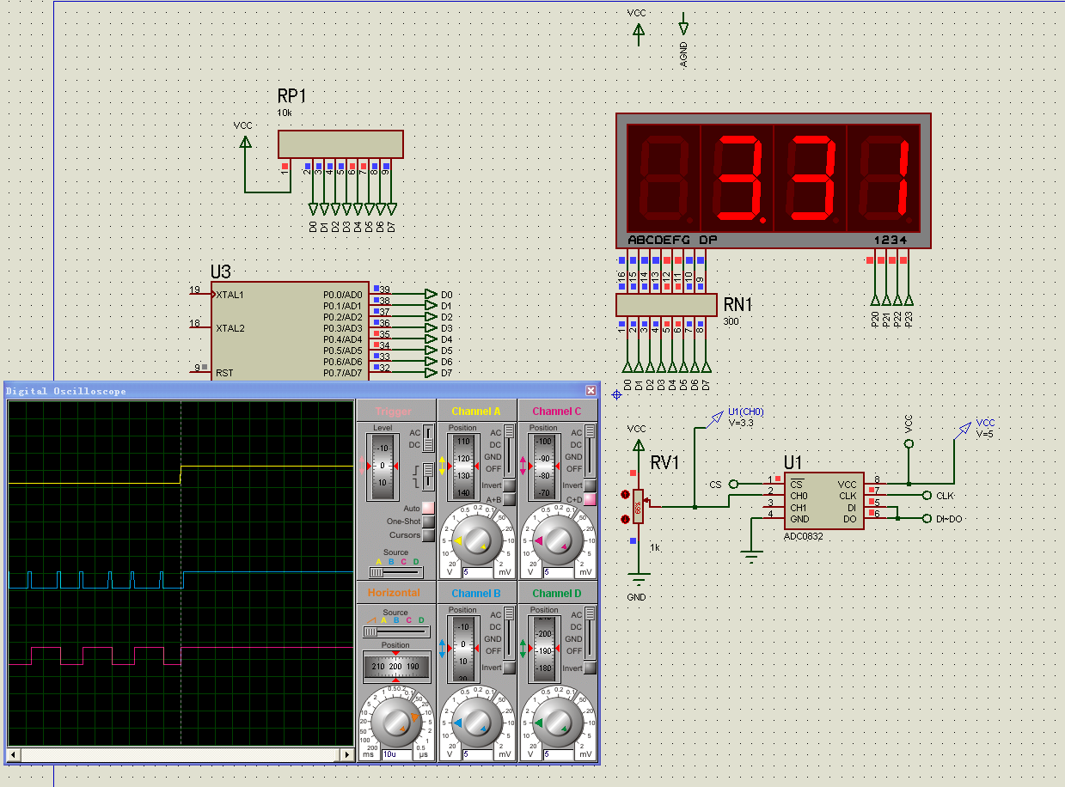Screen dimensions: 1065x787
Task: Close the Digital Oscilloscope window
Action: [591, 391]
